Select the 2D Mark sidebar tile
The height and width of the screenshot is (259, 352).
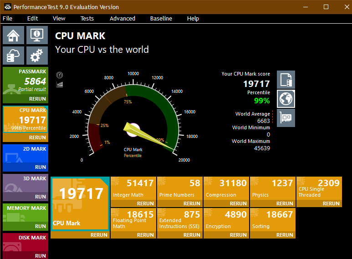(x=26, y=153)
